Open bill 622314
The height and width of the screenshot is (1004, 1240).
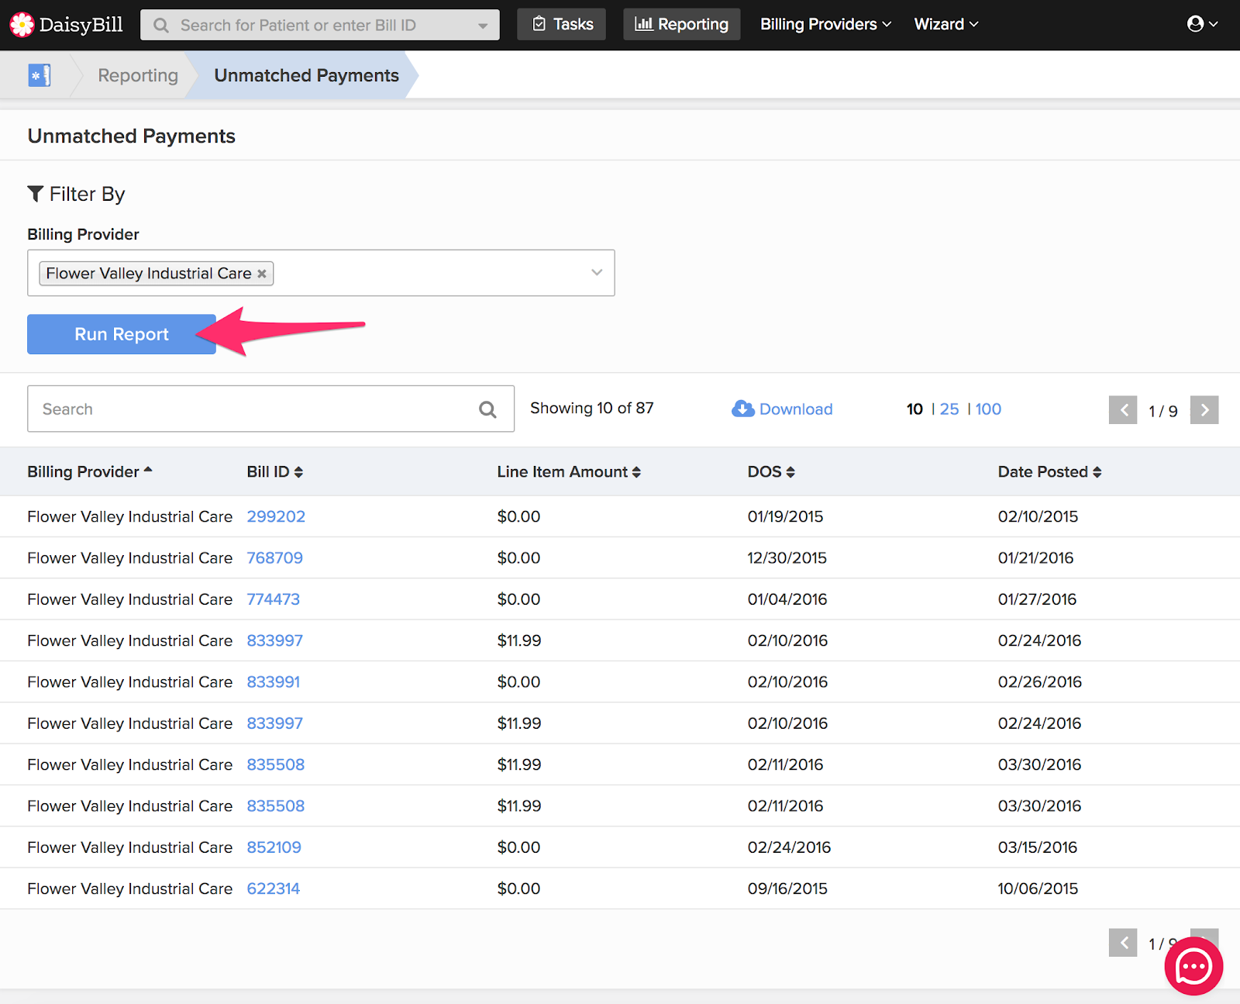(273, 888)
